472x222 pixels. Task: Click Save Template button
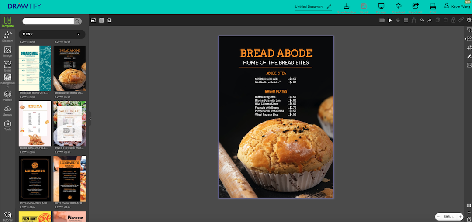click(x=347, y=8)
